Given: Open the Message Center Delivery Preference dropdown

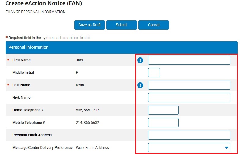Looking at the screenshot, I should (x=189, y=148).
